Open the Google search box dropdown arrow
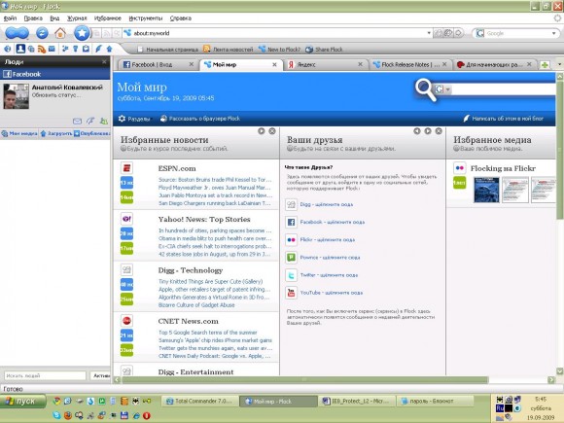Viewport: 564px width, 423px height. pos(554,33)
